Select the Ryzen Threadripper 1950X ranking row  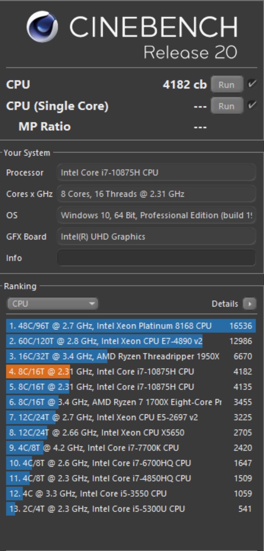click(x=130, y=356)
